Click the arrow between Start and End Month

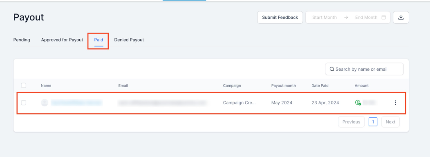point(346,17)
